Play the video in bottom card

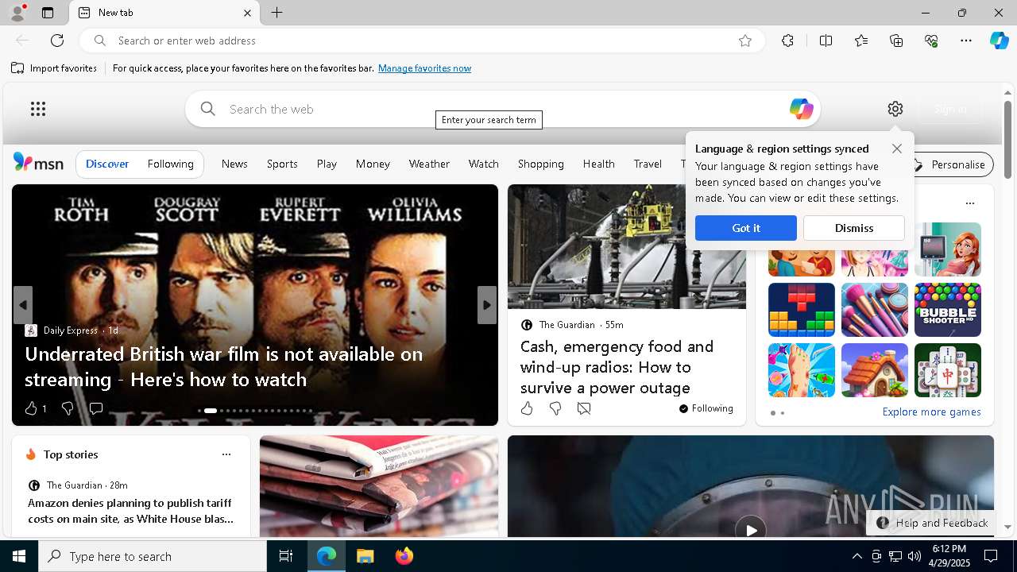pyautogui.click(x=751, y=528)
